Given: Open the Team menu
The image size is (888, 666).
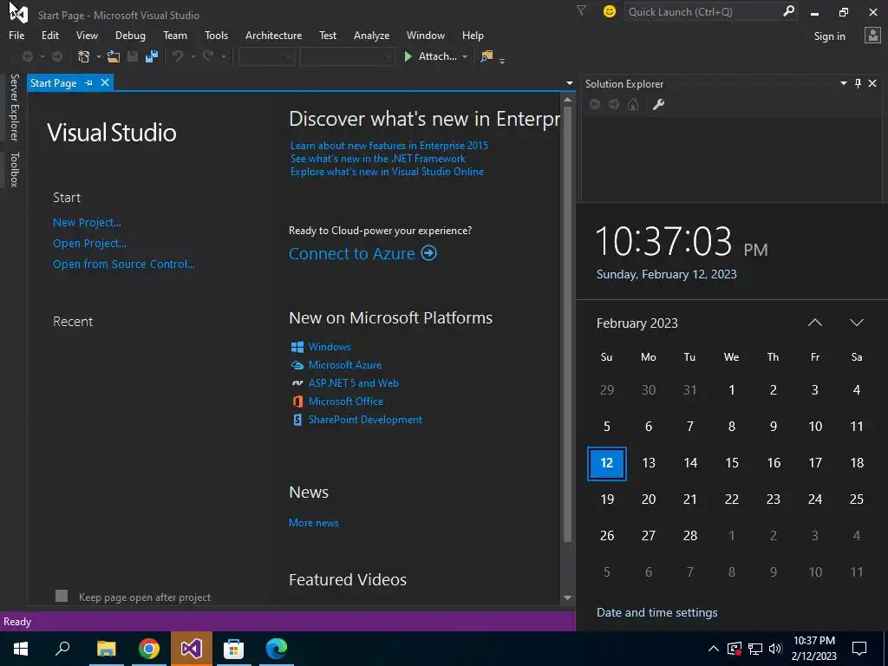Looking at the screenshot, I should pyautogui.click(x=175, y=35).
